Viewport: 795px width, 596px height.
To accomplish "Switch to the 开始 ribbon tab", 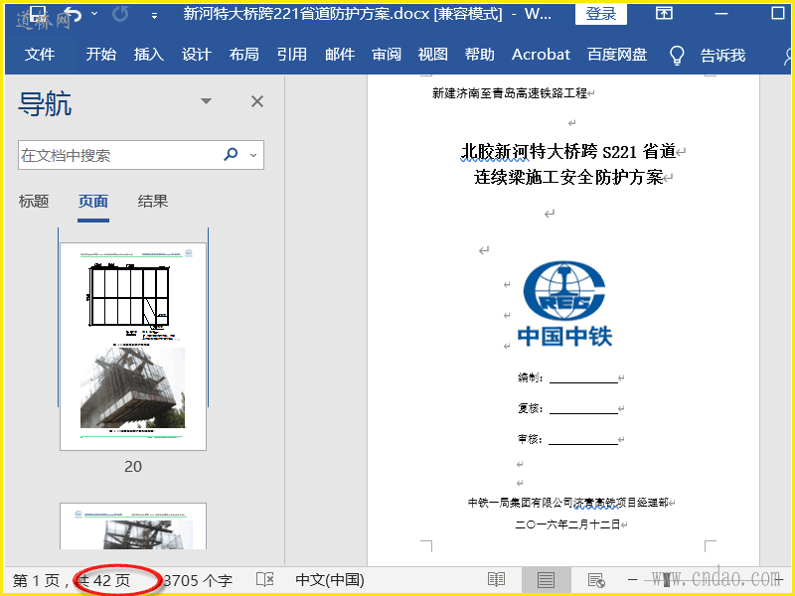I will [101, 55].
